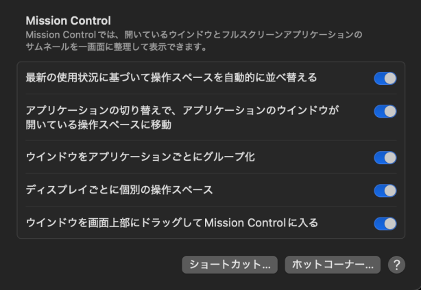Click label ウインドウをアプリケーションごとにグループ化
Screen dimensions: 421x290
tap(140, 157)
